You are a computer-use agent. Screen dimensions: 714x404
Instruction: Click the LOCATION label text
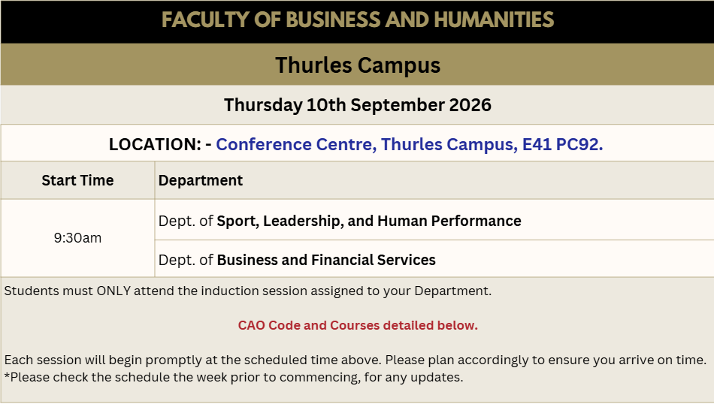pyautogui.click(x=156, y=144)
